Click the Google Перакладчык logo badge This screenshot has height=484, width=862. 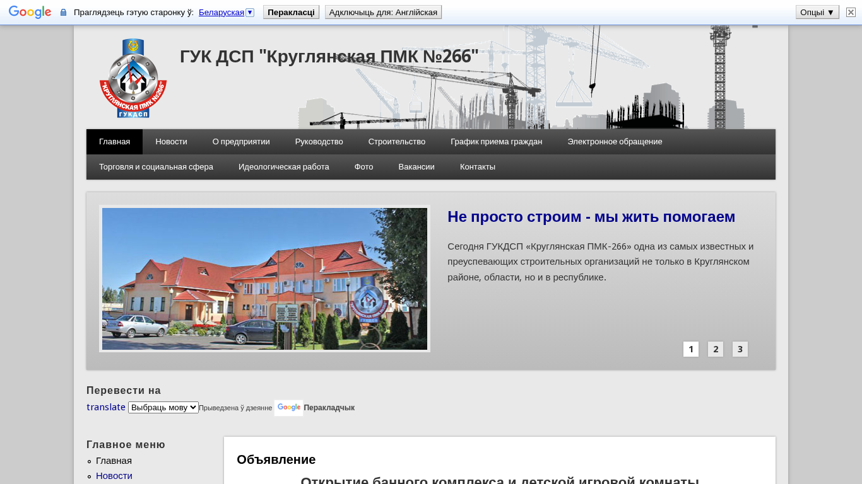coord(288,408)
